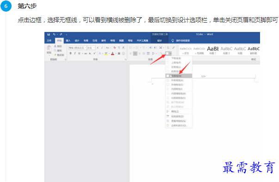Open the PDF工具集 ribbon tab
This screenshot has width=279, height=182.
coord(143,41)
